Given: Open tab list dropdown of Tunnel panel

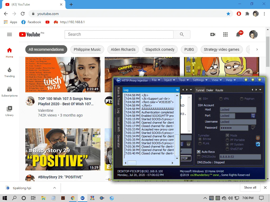Looking at the screenshot, I should point(260,90).
